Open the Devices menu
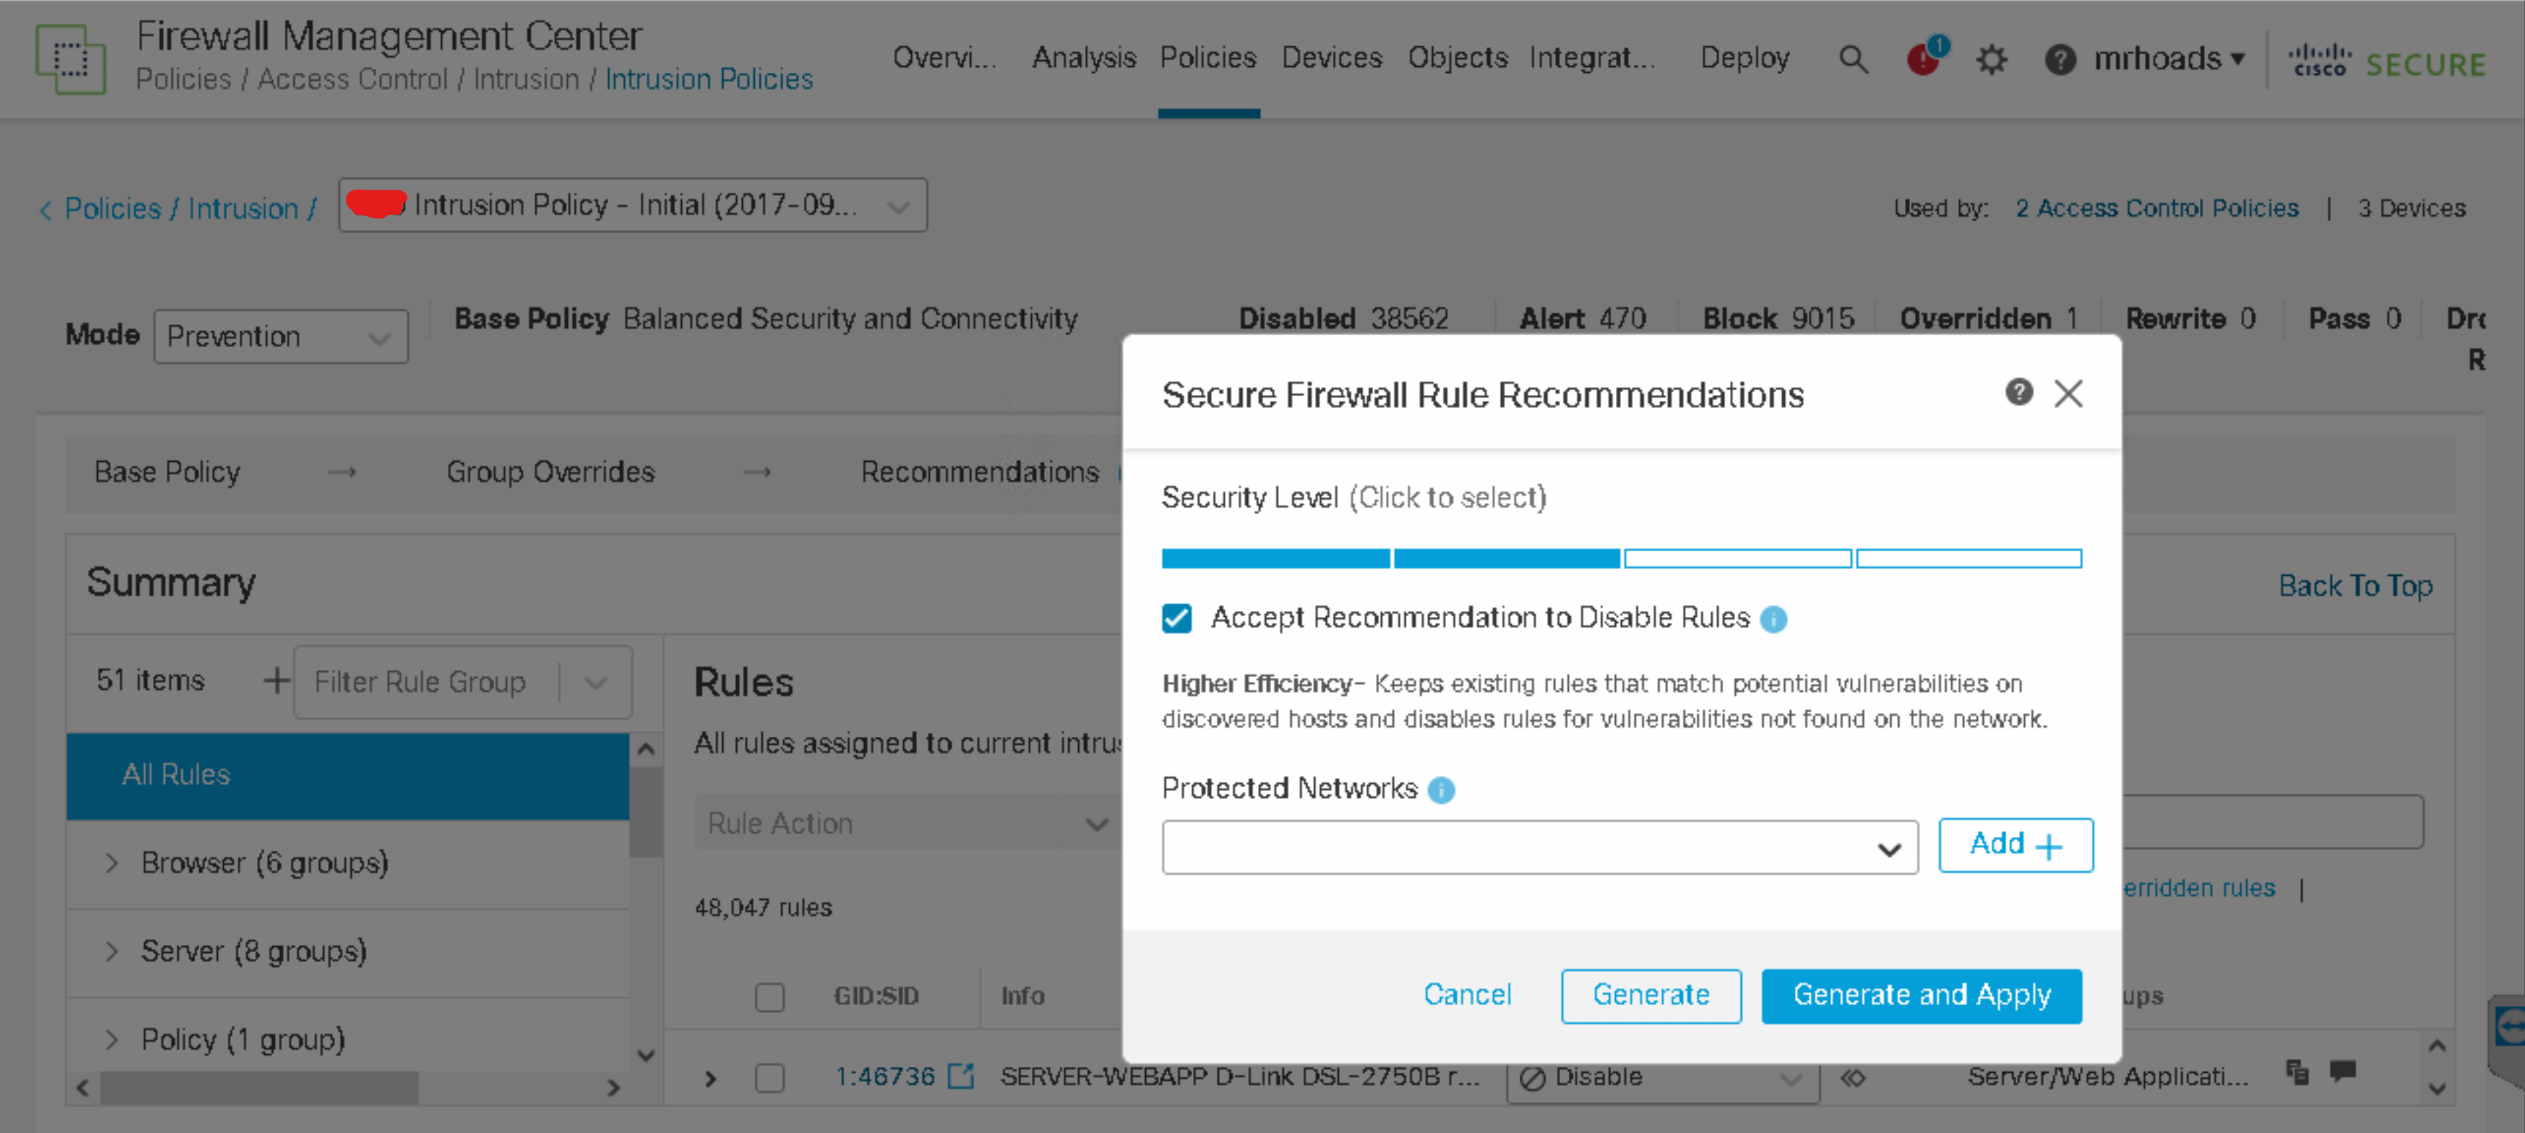Viewport: 2525px width, 1133px height. click(x=1330, y=58)
